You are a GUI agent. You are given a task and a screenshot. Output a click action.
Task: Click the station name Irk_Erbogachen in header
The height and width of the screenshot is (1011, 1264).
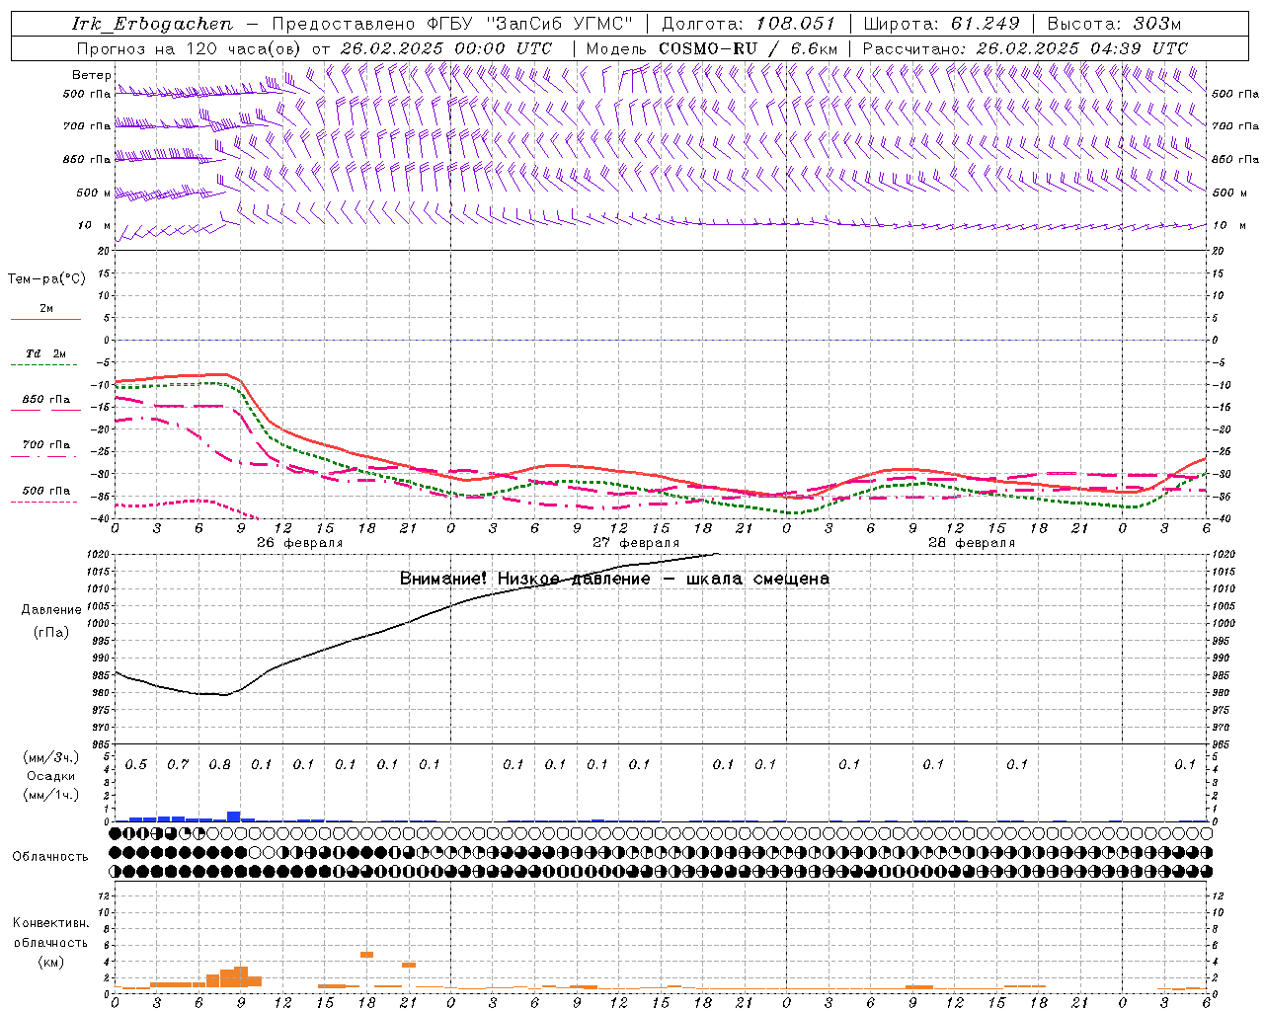(x=153, y=24)
